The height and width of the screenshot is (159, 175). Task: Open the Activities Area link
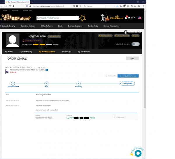[27, 10]
